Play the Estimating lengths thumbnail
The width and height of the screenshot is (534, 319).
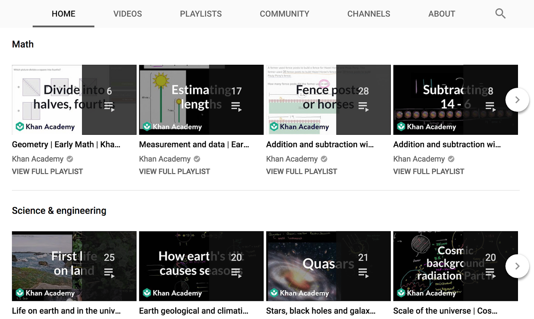click(x=201, y=100)
